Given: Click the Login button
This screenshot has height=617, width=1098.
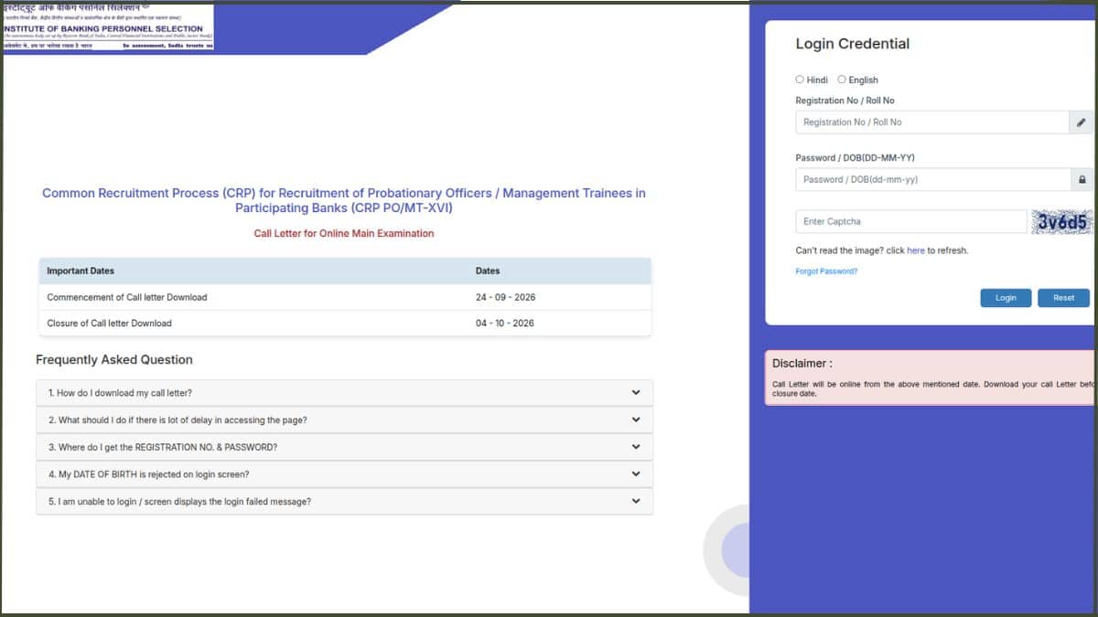Looking at the screenshot, I should pos(1006,298).
